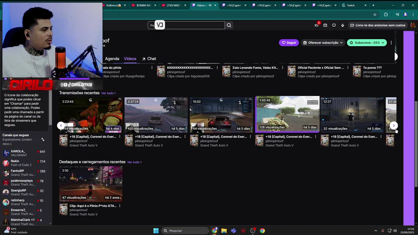Open Chrome media controls icon
This screenshot has height=235, width=418.
click(x=397, y=14)
